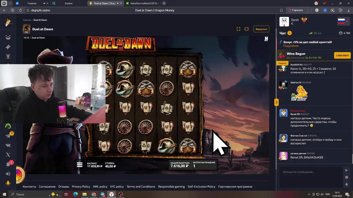Switch to the Баланс browser tab
The image size is (353, 198).
69,3
